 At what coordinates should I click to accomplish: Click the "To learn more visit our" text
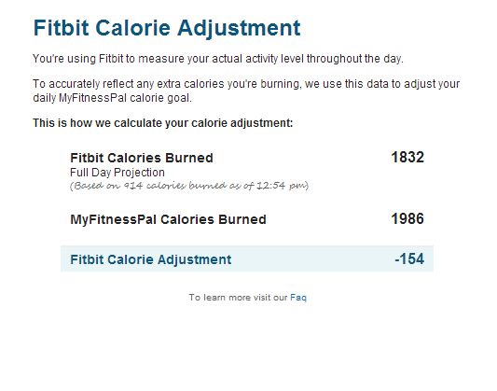pyautogui.click(x=238, y=298)
